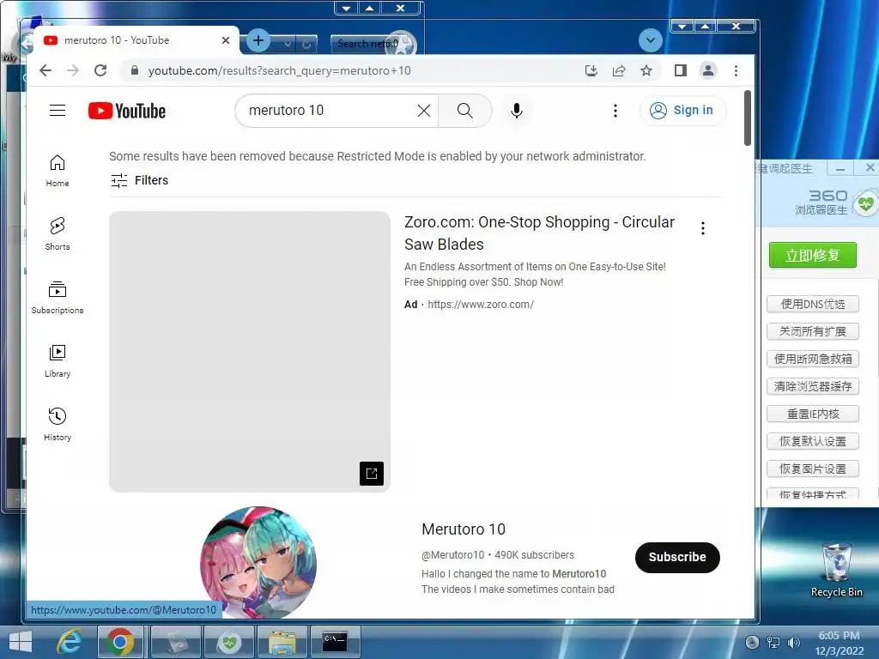Click the grey ad thumbnail
This screenshot has height=659, width=879.
pos(250,351)
